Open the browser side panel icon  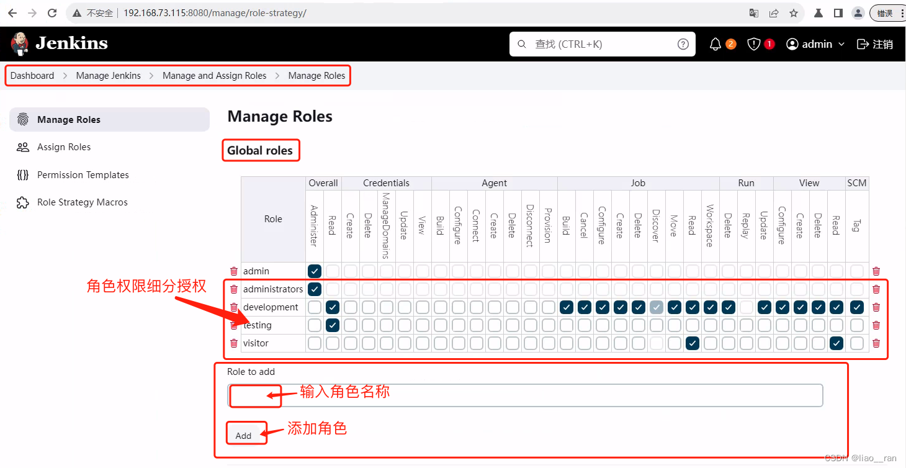tap(838, 13)
